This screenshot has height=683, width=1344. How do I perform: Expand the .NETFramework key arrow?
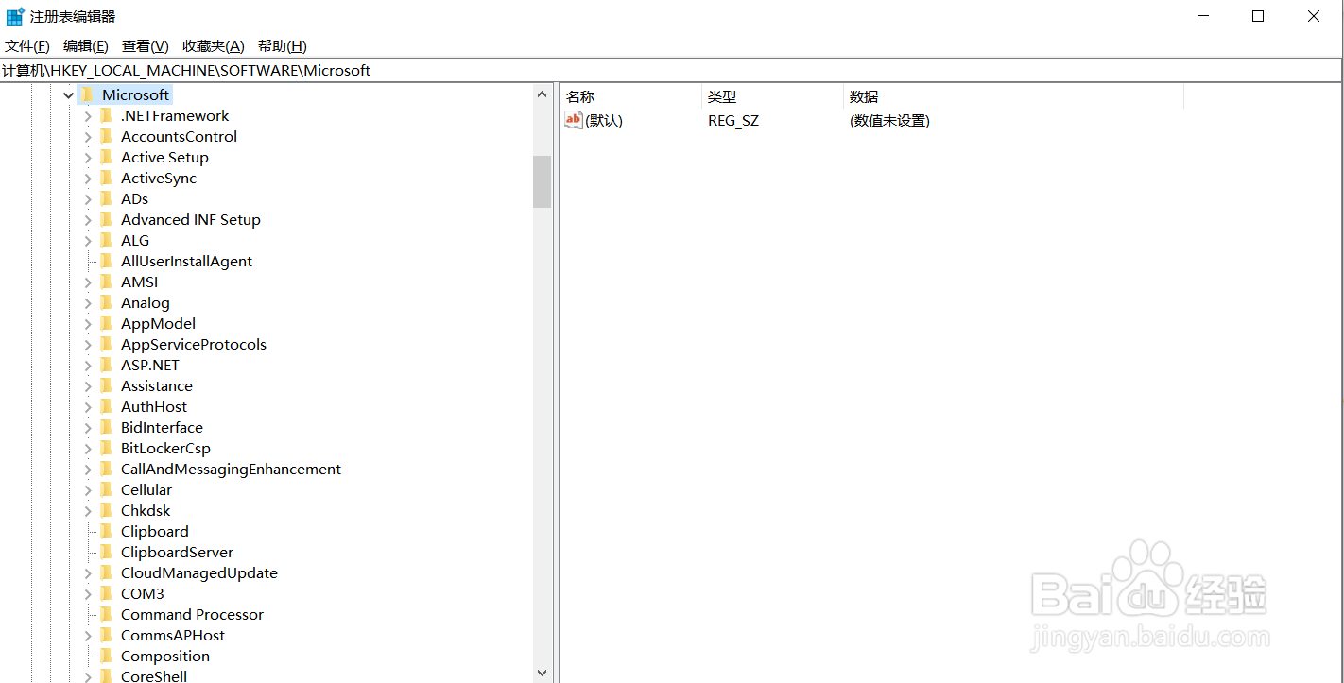(x=88, y=115)
